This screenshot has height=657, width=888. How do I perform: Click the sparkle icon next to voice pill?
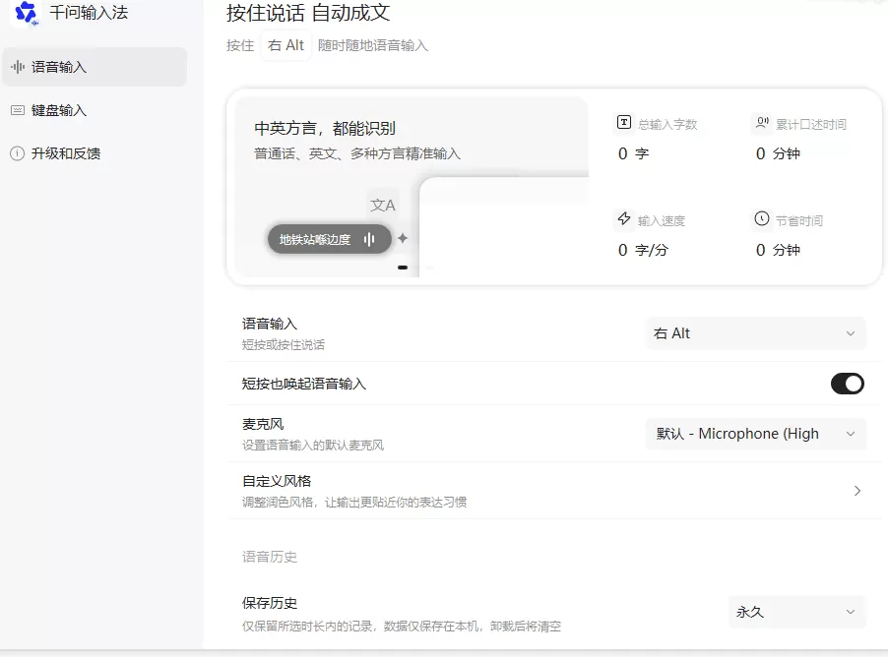coord(403,238)
